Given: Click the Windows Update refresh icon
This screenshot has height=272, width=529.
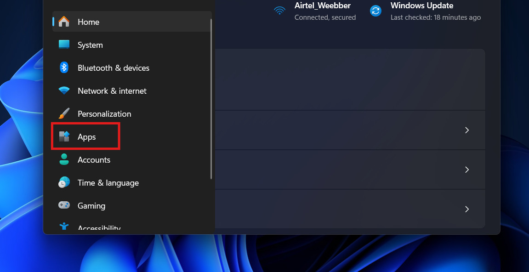Looking at the screenshot, I should point(375,11).
